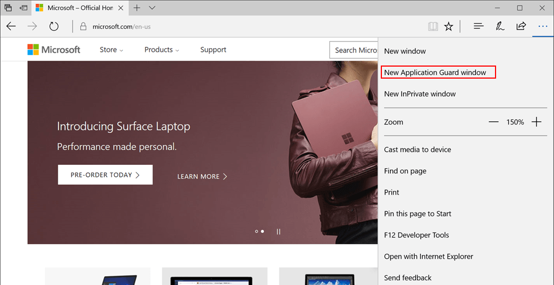This screenshot has height=285, width=554.
Task: Show tab previews chevron
Action: pyautogui.click(x=152, y=8)
